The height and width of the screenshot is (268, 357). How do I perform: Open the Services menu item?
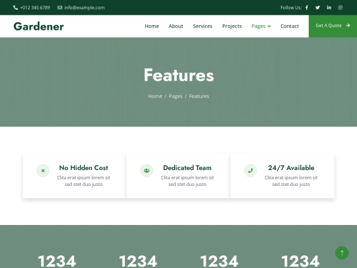(203, 26)
